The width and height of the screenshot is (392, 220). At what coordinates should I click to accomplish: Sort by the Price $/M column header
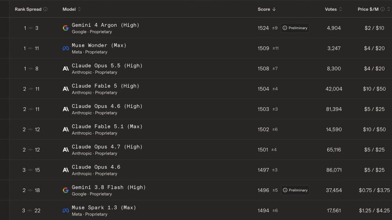(368, 9)
